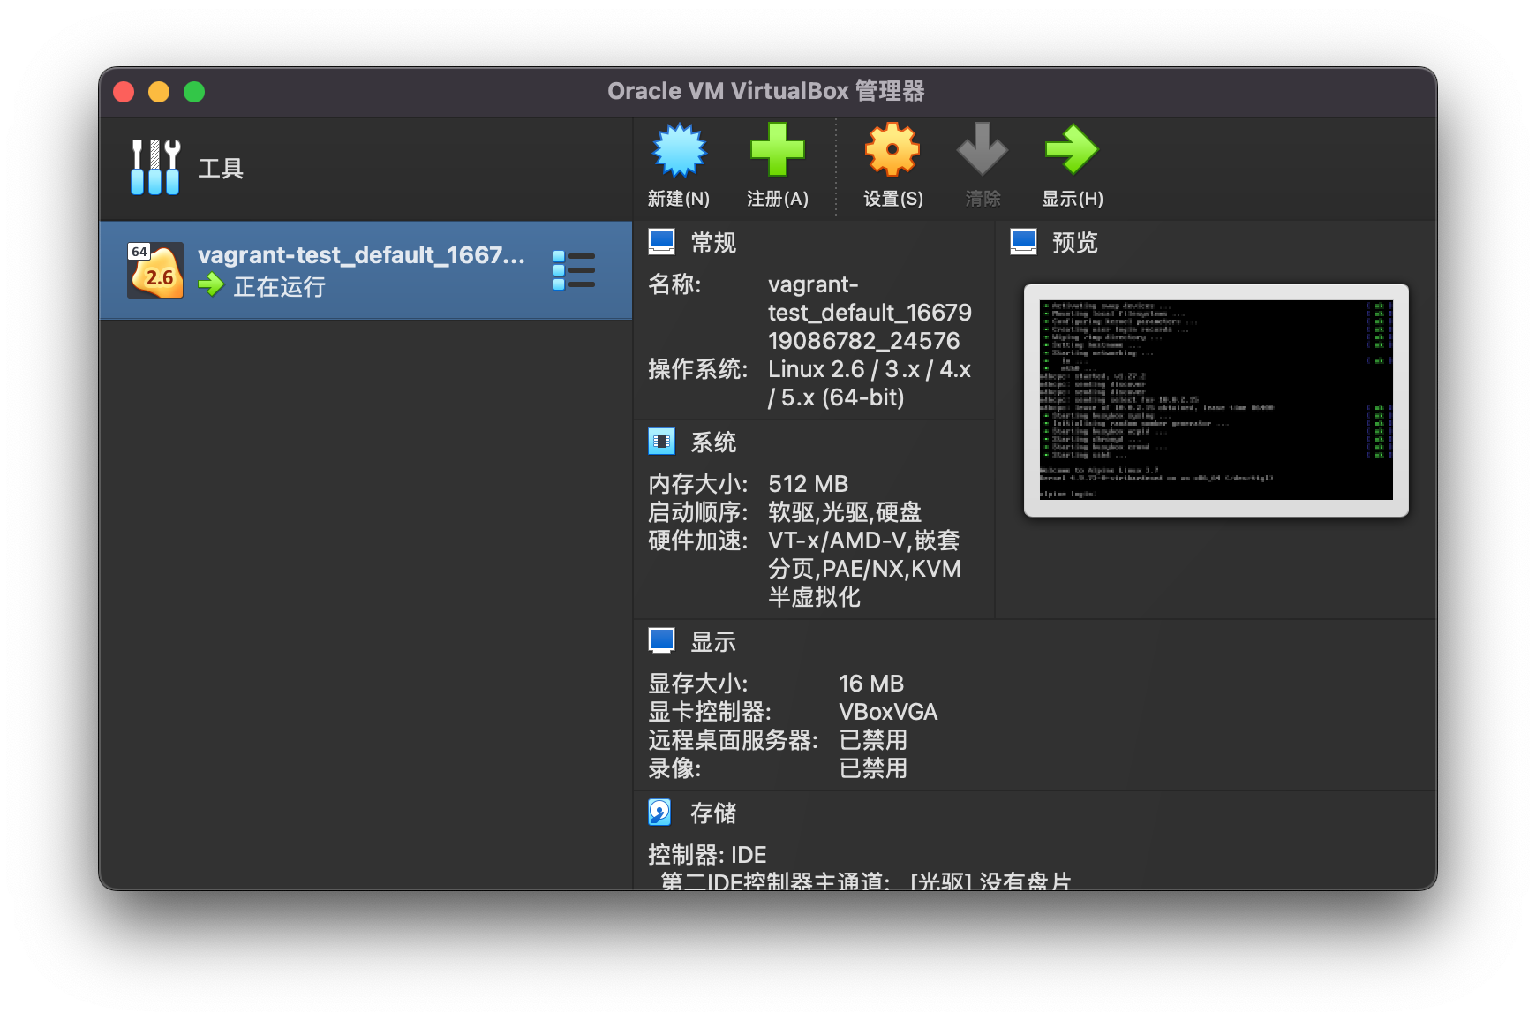Screen dimensions: 1536x1021
Task: Open Storage settings via 存储 heading
Action: pos(713,813)
